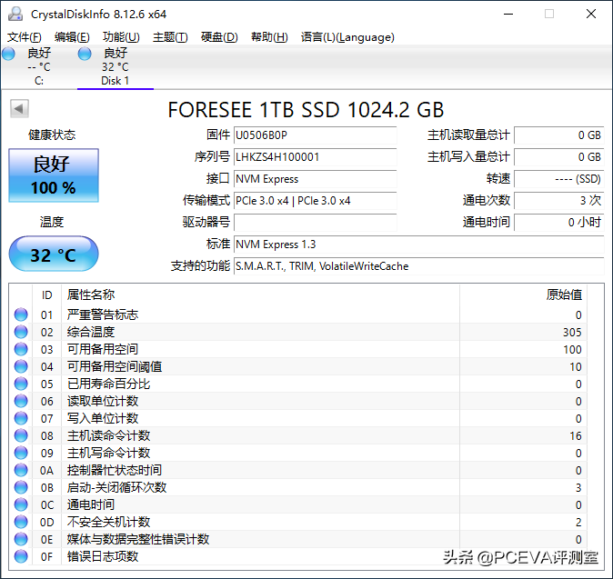Minimize the CrystalDiskInfo window
Viewport: 613px width, 579px height.
[x=508, y=14]
